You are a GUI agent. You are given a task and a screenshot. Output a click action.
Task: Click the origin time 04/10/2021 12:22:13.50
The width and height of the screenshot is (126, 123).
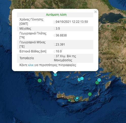[72, 22]
